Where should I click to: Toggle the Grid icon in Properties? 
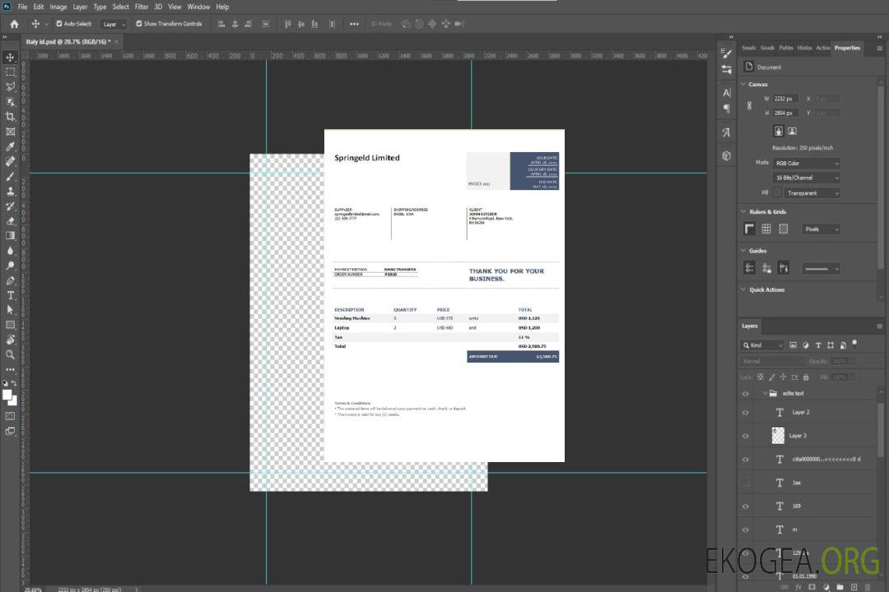click(x=766, y=229)
